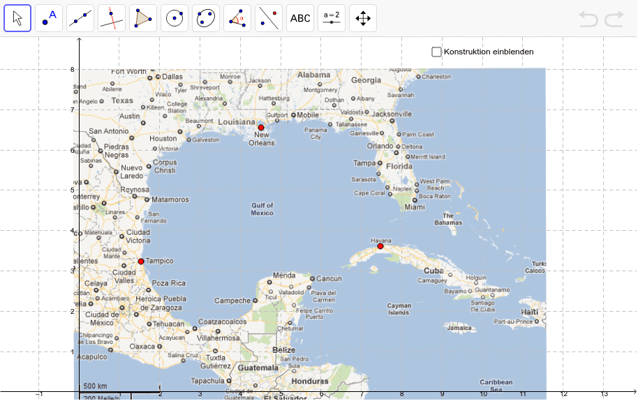Select the Perpendicular line tool

pyautogui.click(x=112, y=18)
